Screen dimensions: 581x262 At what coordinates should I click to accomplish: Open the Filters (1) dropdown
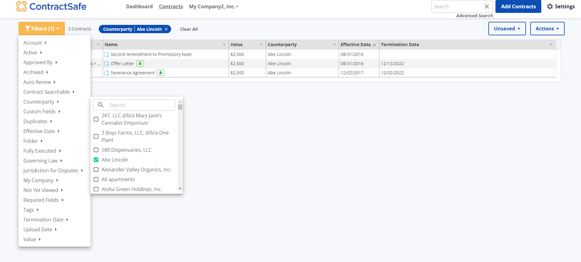[42, 29]
